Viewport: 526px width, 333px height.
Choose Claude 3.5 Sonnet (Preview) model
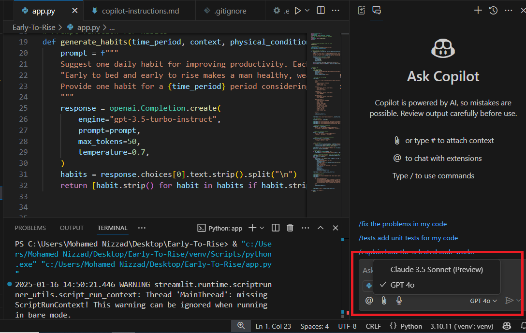[x=437, y=270]
